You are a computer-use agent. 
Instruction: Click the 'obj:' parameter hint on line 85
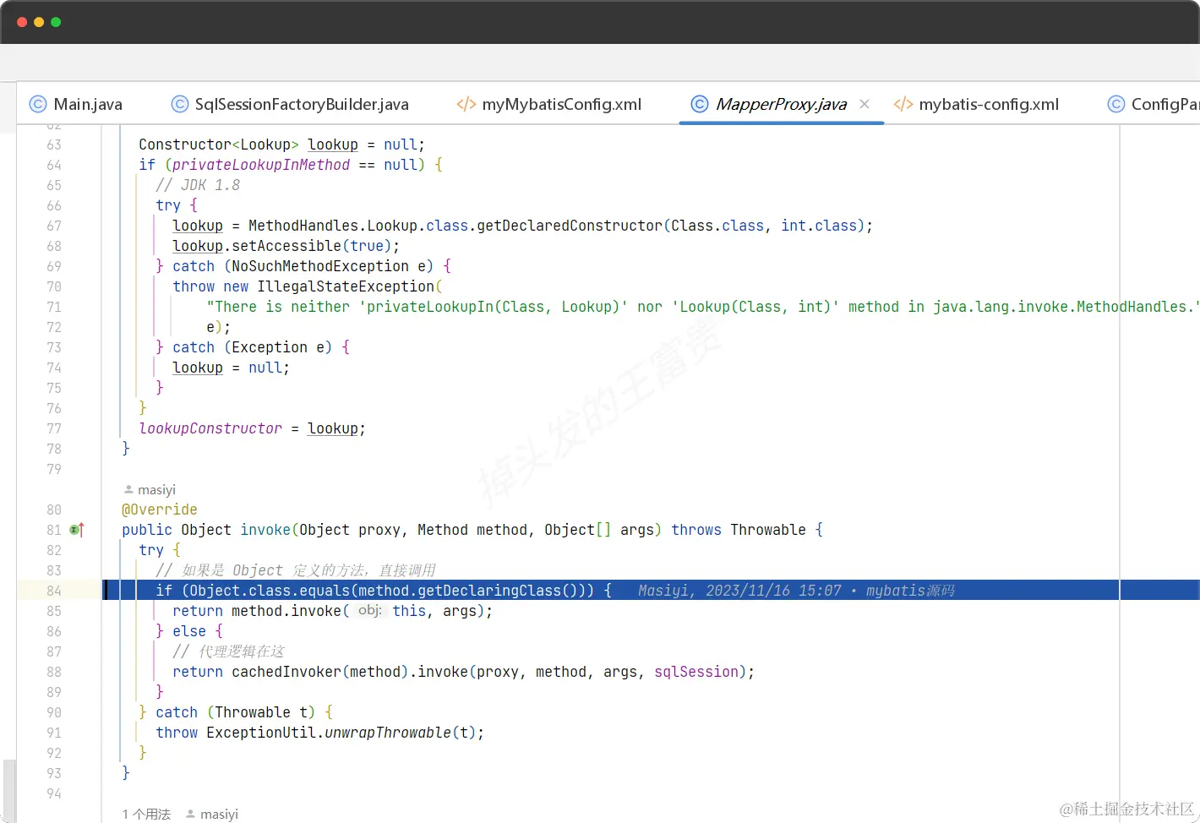370,610
